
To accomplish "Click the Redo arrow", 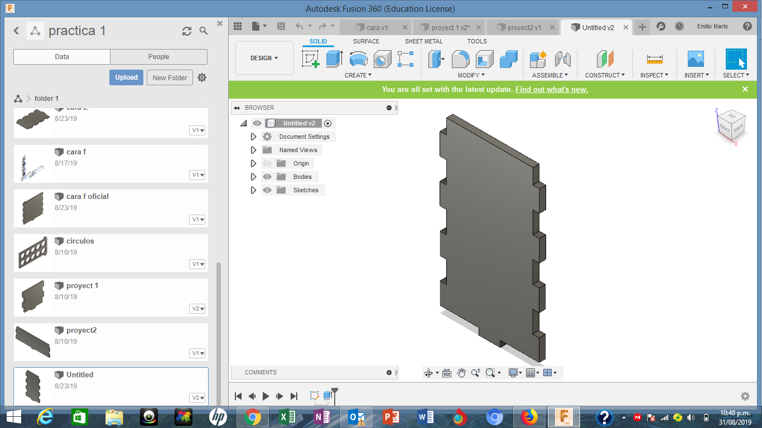I will point(322,26).
